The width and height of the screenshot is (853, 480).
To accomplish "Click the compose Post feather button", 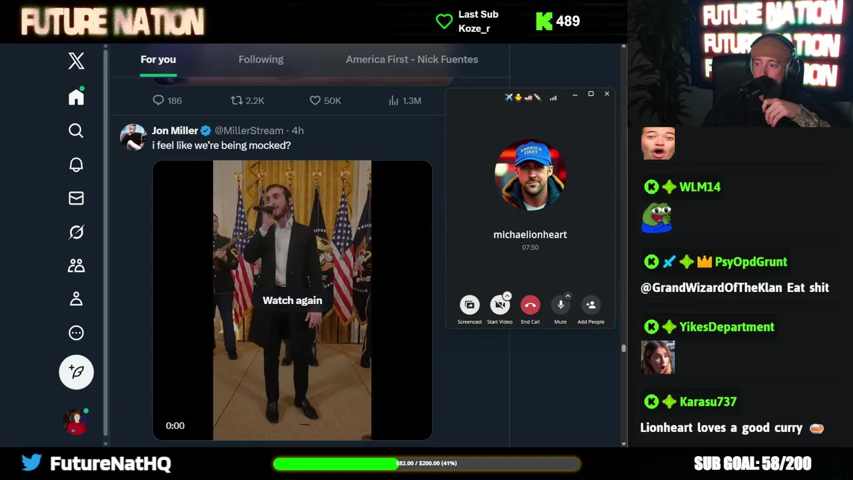I will (76, 372).
